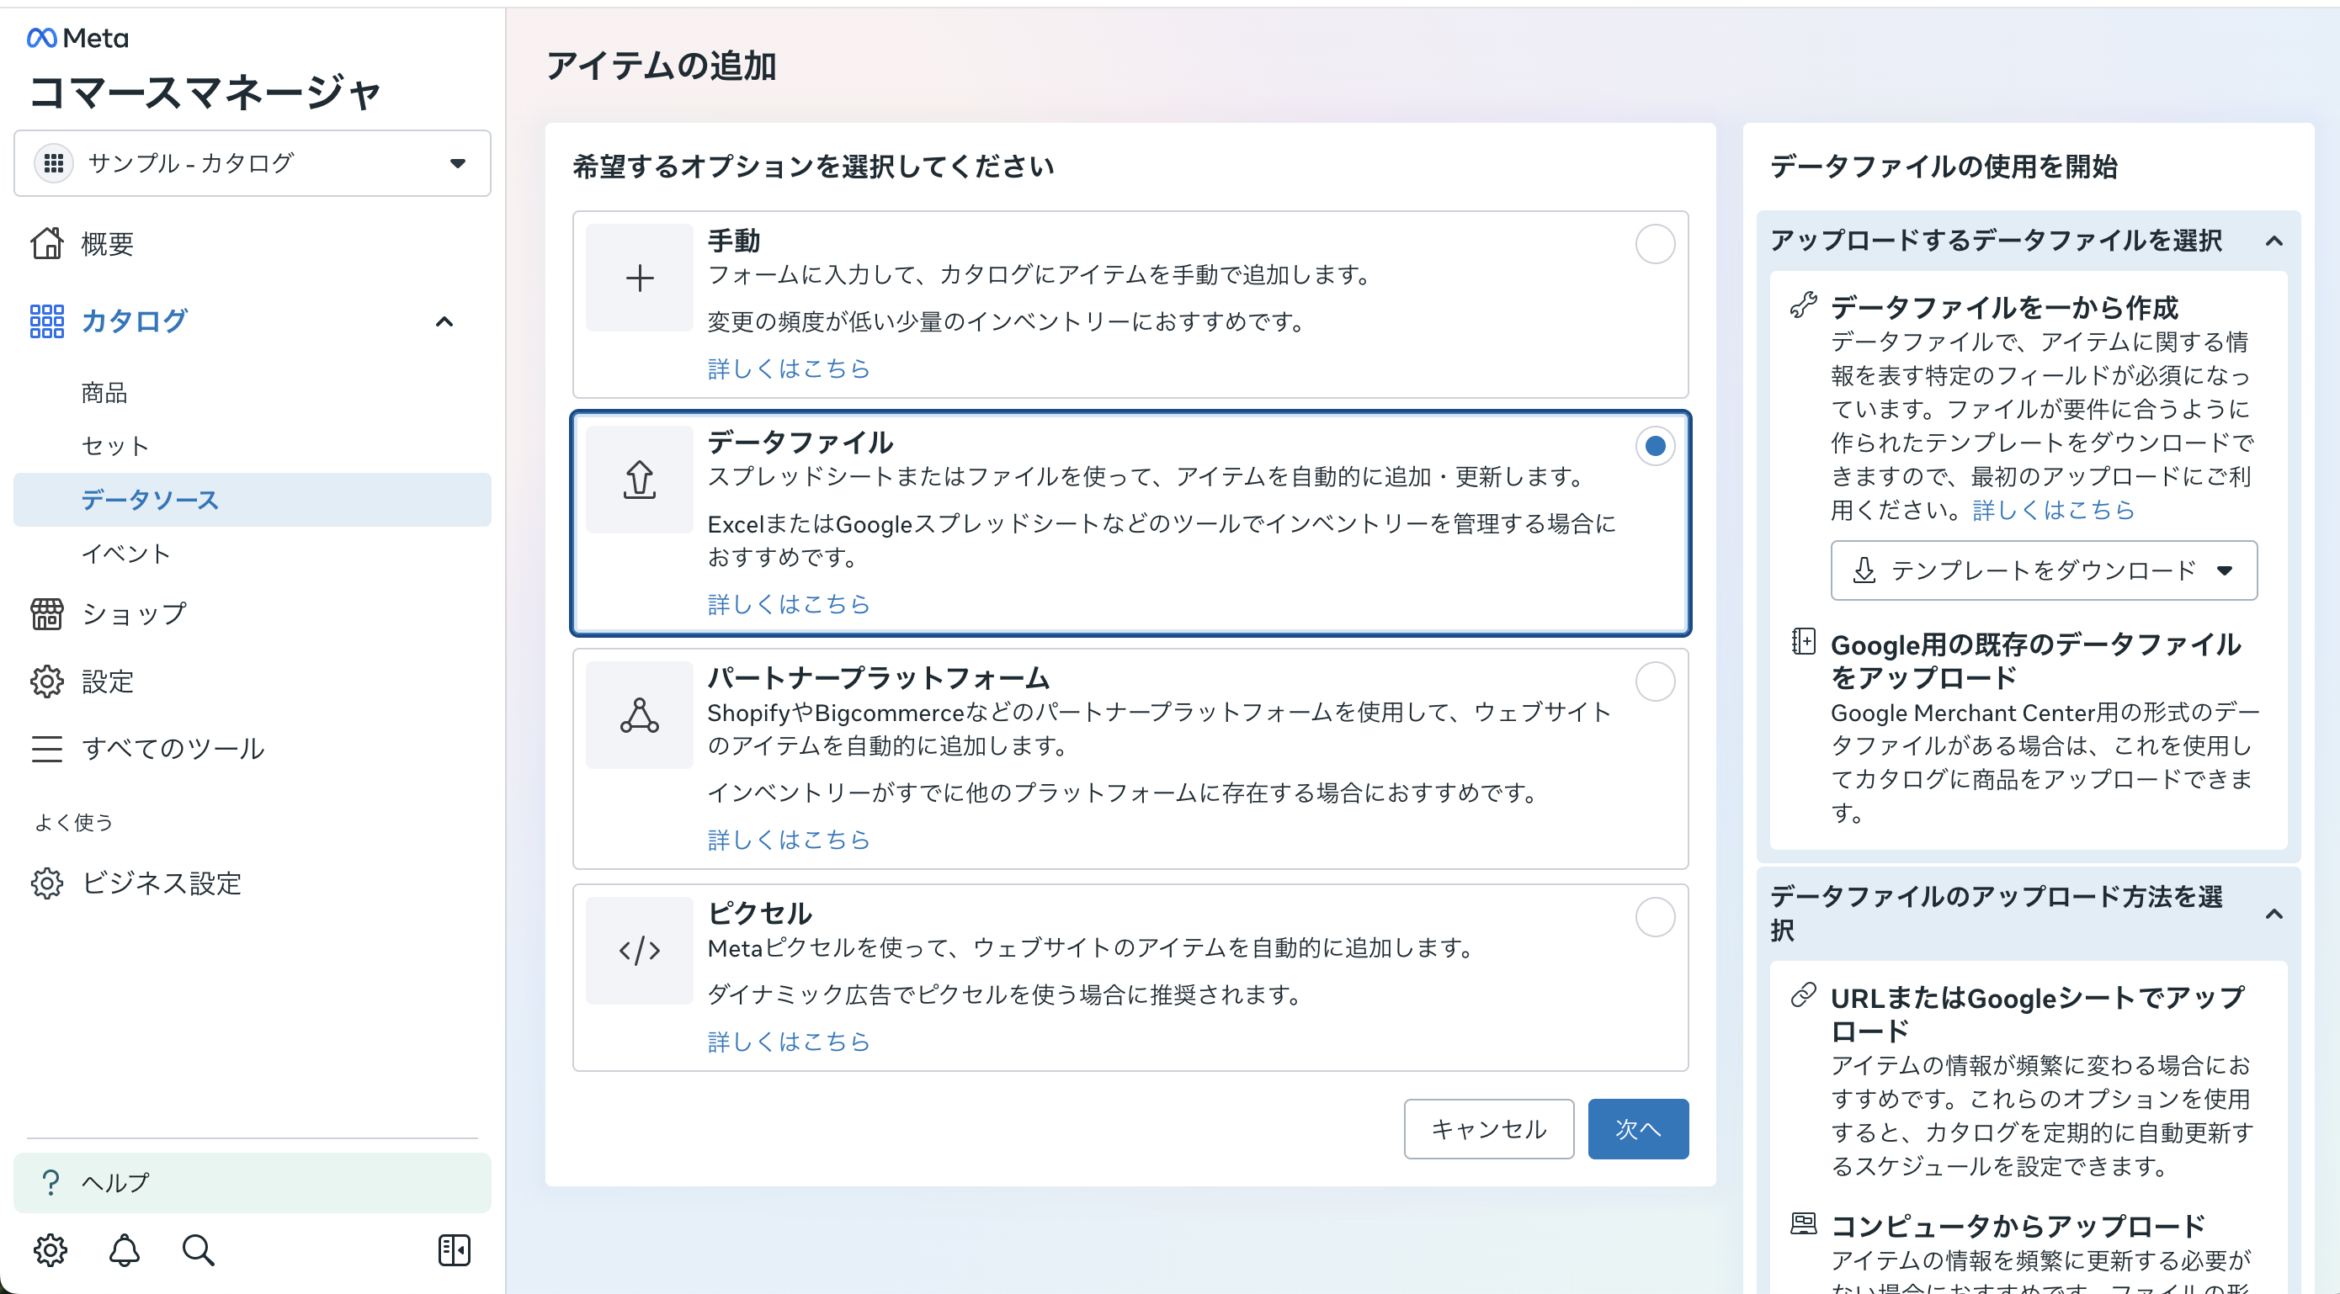This screenshot has width=2340, height=1294.
Task: Open notifications via the bell icon
Action: click(x=125, y=1249)
